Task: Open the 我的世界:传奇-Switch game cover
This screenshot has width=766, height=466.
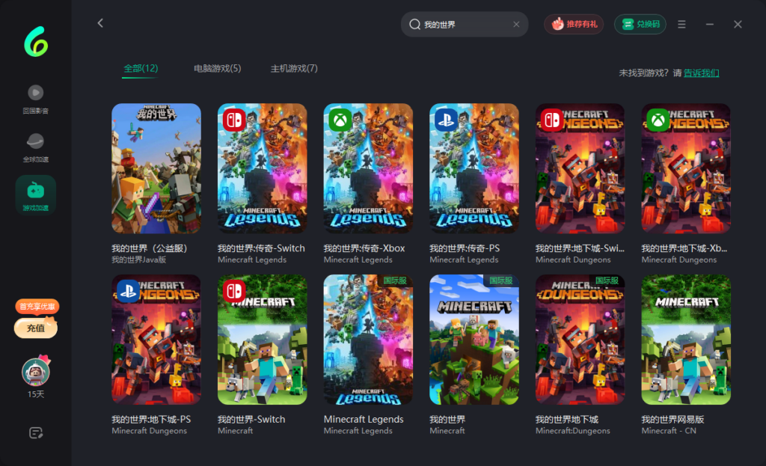Action: point(263,168)
